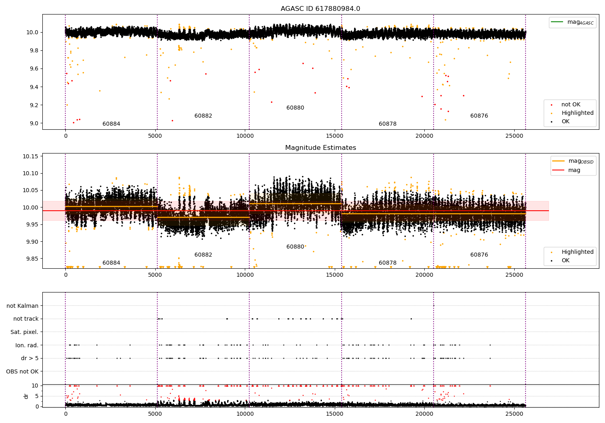Click the 'AGASC ID 617880984.0' figure title
The width and height of the screenshot is (605, 423).
coord(320,9)
